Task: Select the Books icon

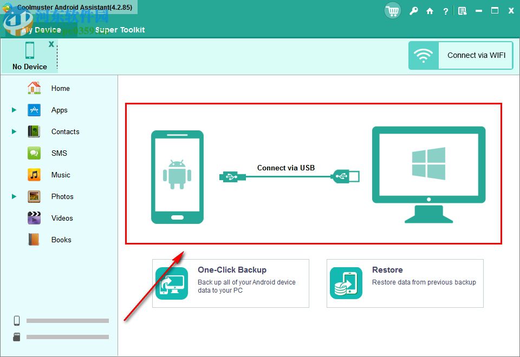Action: pos(33,240)
